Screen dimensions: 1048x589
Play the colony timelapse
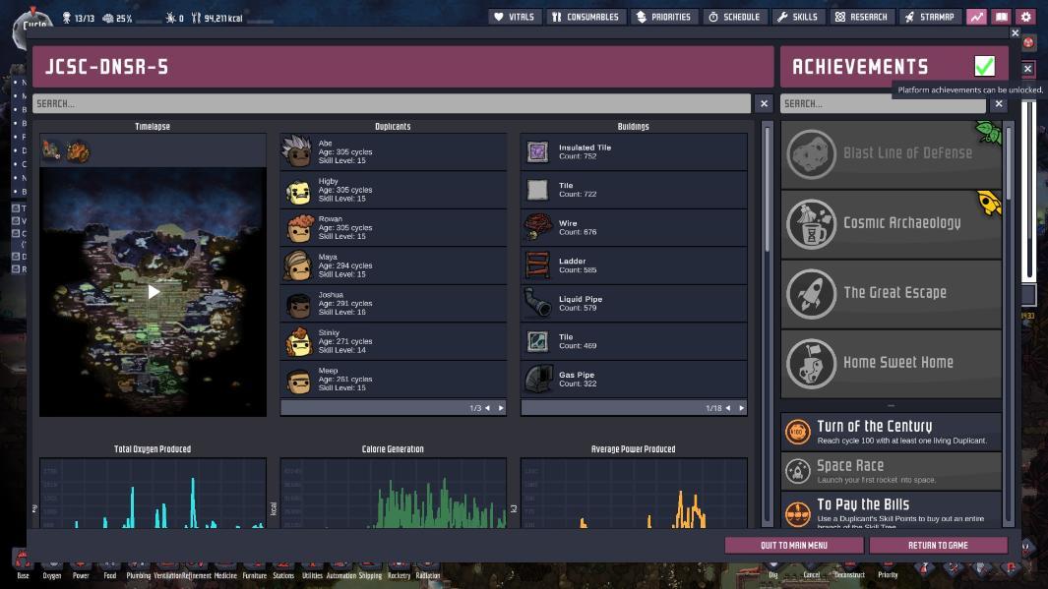pos(154,292)
